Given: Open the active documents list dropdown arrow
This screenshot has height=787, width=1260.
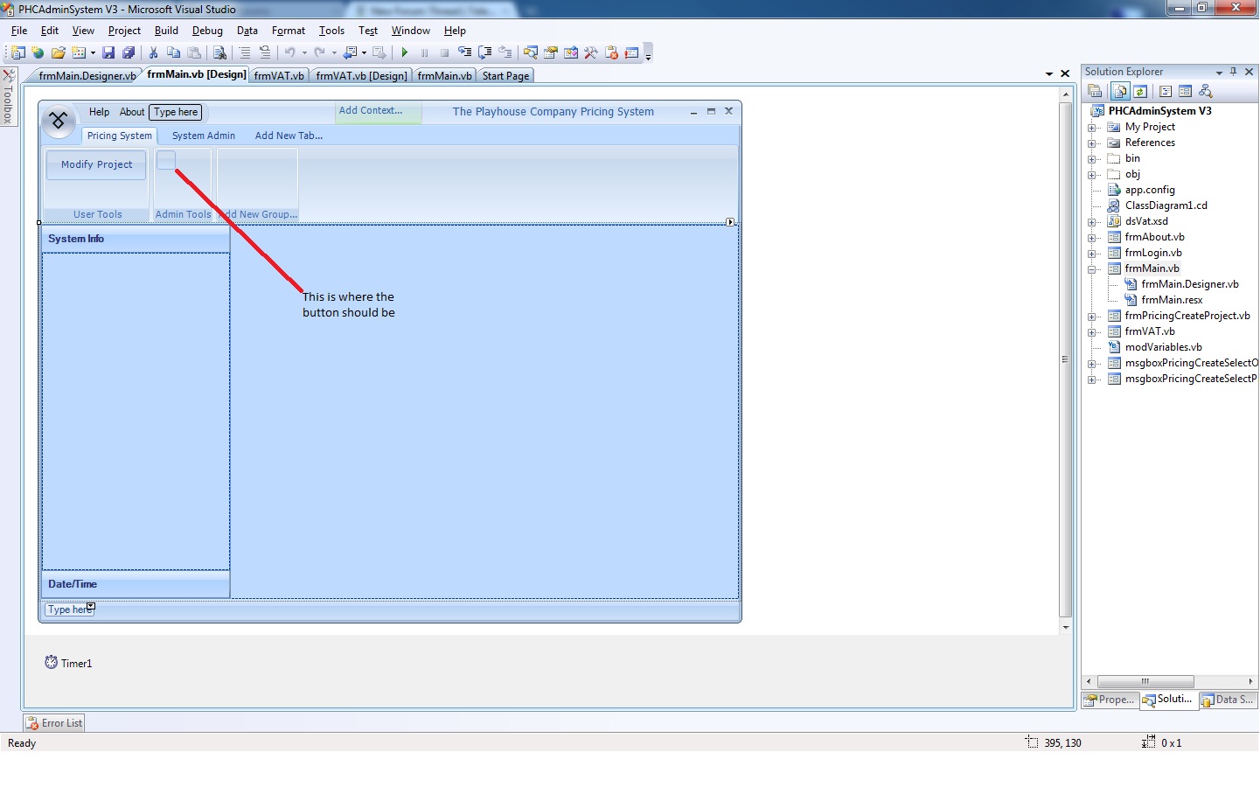Looking at the screenshot, I should coord(1049,74).
